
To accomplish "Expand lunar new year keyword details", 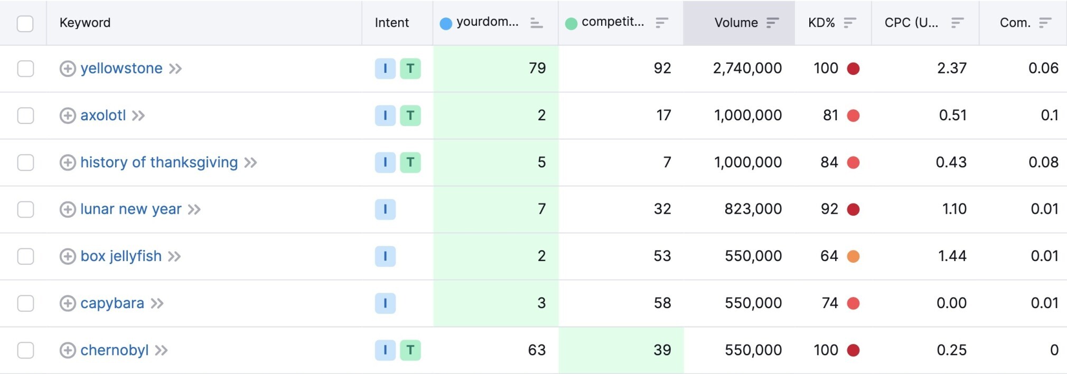I will tap(68, 209).
